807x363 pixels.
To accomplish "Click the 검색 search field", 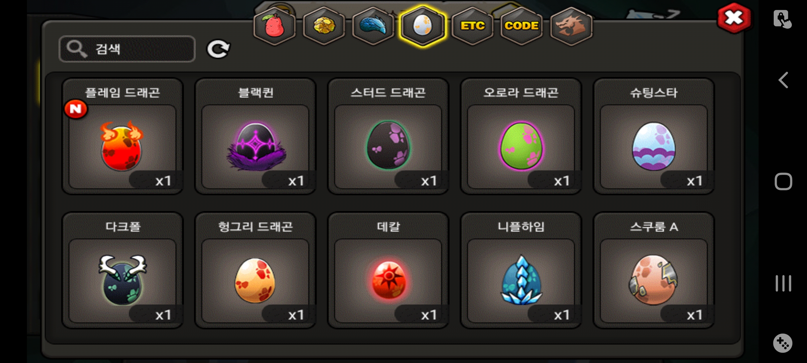I will click(127, 49).
